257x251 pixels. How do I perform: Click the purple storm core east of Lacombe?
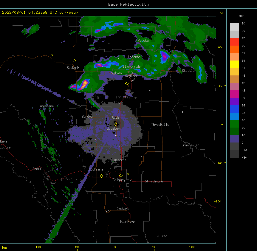point(164,56)
